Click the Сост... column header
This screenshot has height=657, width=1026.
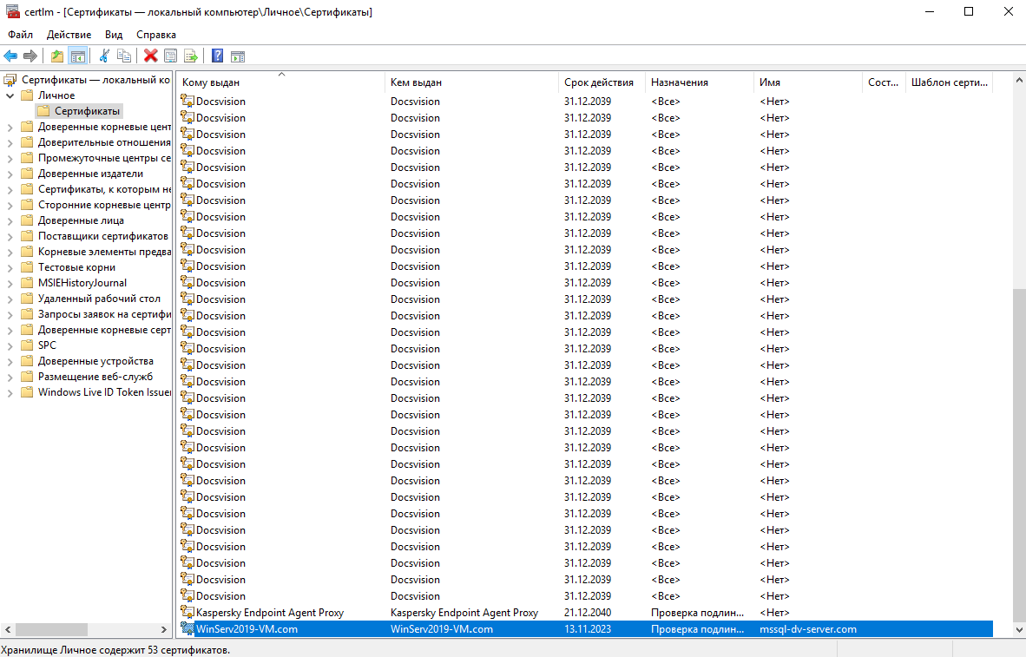[x=884, y=82]
